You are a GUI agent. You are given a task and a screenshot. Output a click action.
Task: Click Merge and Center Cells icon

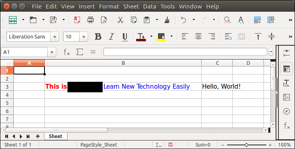(242, 36)
